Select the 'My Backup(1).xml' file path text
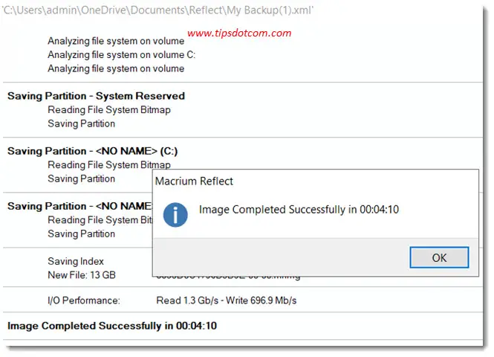 coord(157,10)
